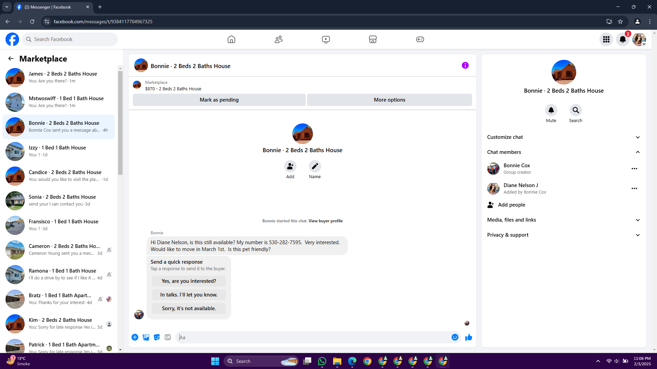Bookmark this page with star icon

(x=620, y=22)
